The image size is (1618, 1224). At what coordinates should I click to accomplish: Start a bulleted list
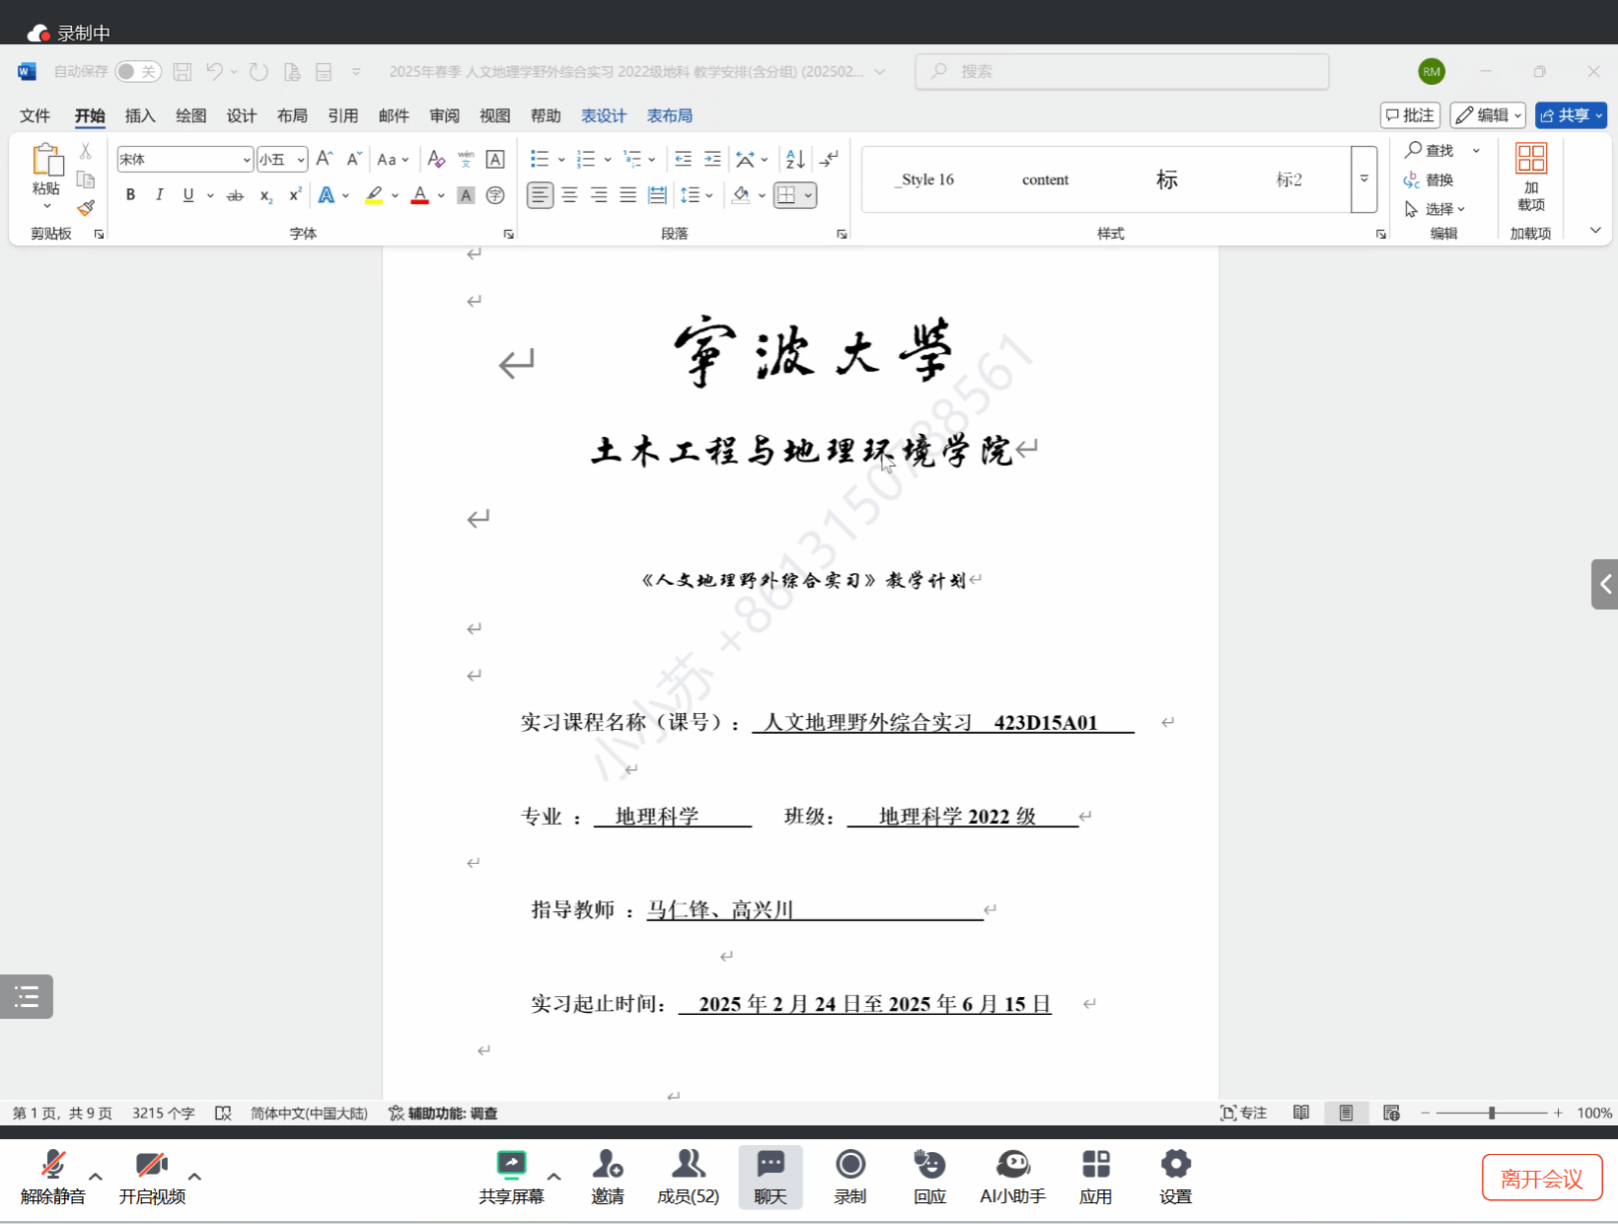point(540,159)
